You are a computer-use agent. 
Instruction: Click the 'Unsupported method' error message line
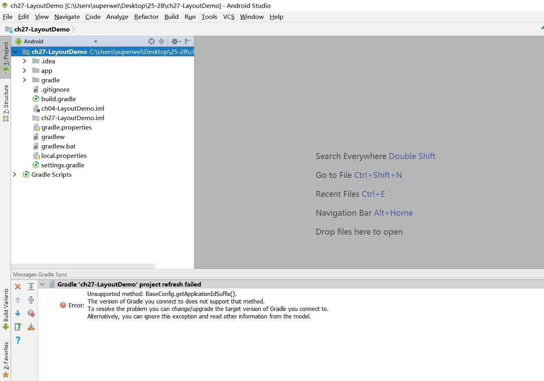point(162,294)
